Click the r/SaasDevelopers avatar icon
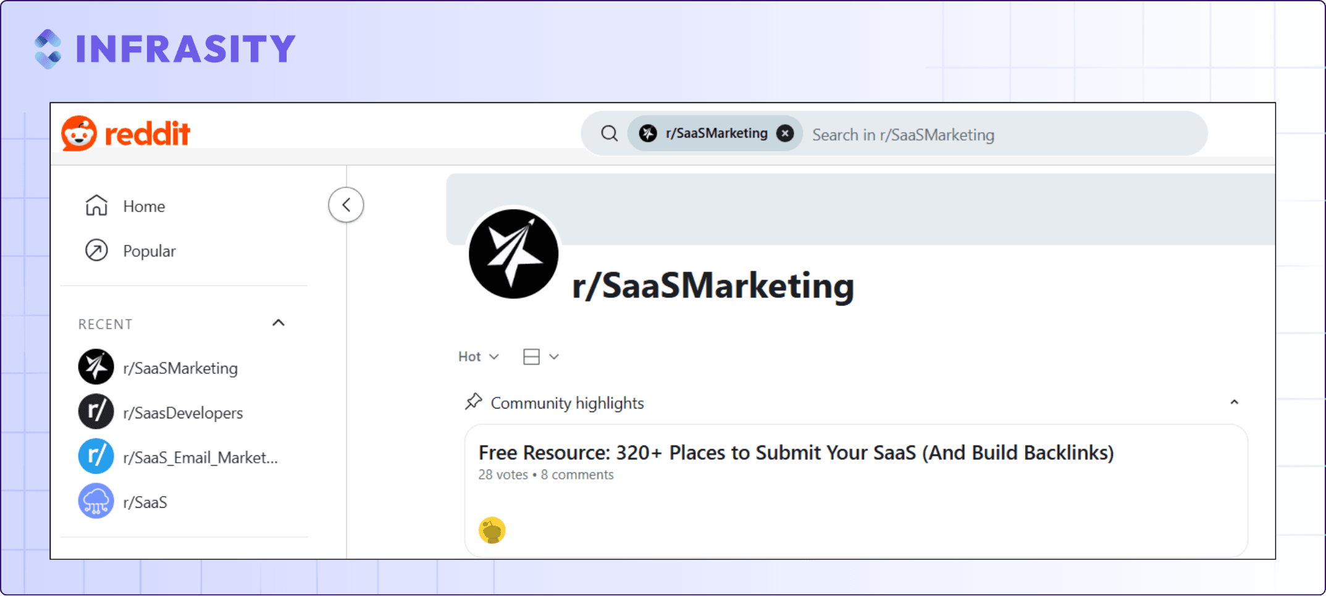The image size is (1326, 596). [x=96, y=412]
